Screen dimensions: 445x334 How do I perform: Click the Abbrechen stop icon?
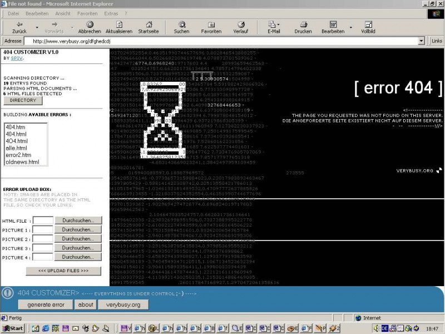[90, 24]
